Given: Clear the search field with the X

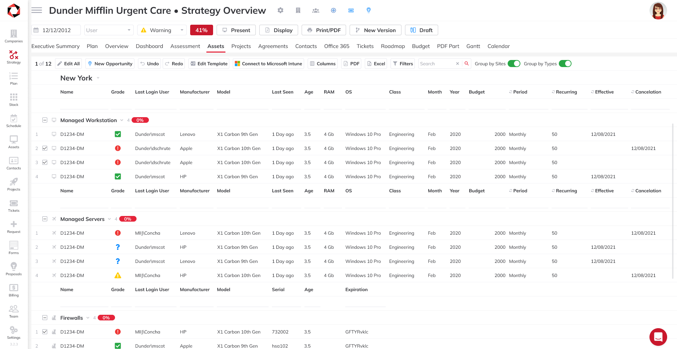Looking at the screenshot, I should click(x=458, y=64).
